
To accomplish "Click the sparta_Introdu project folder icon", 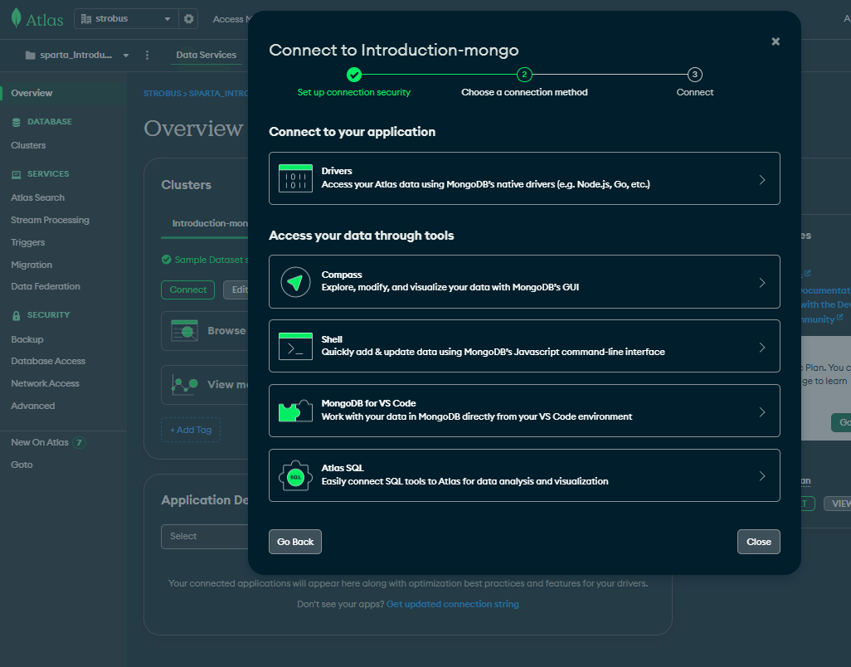I will coord(31,55).
